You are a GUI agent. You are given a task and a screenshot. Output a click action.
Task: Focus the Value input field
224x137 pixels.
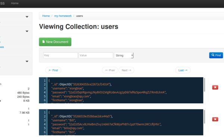[96, 55]
